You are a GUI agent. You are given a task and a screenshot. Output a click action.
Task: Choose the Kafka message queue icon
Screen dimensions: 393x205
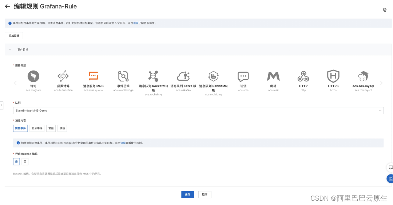[x=183, y=76]
